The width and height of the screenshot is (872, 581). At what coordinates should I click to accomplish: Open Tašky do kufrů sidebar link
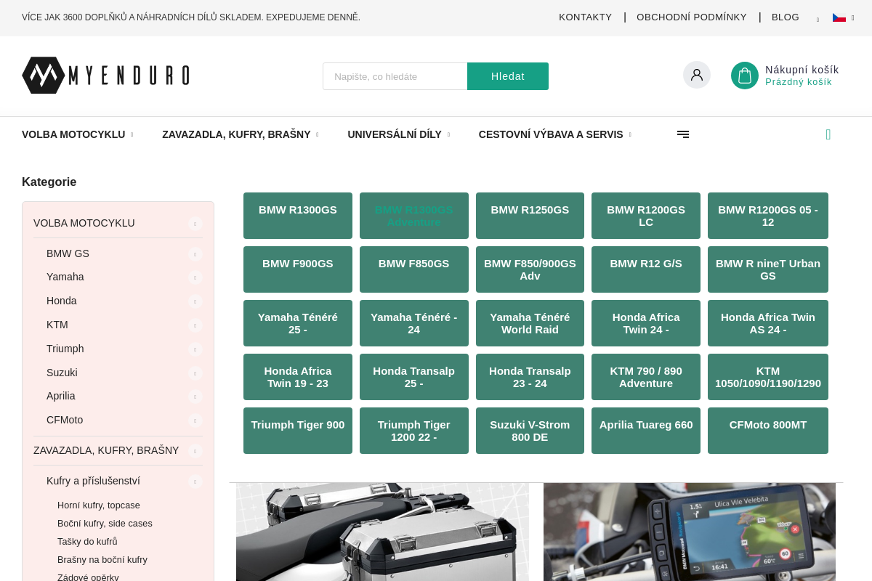87,541
